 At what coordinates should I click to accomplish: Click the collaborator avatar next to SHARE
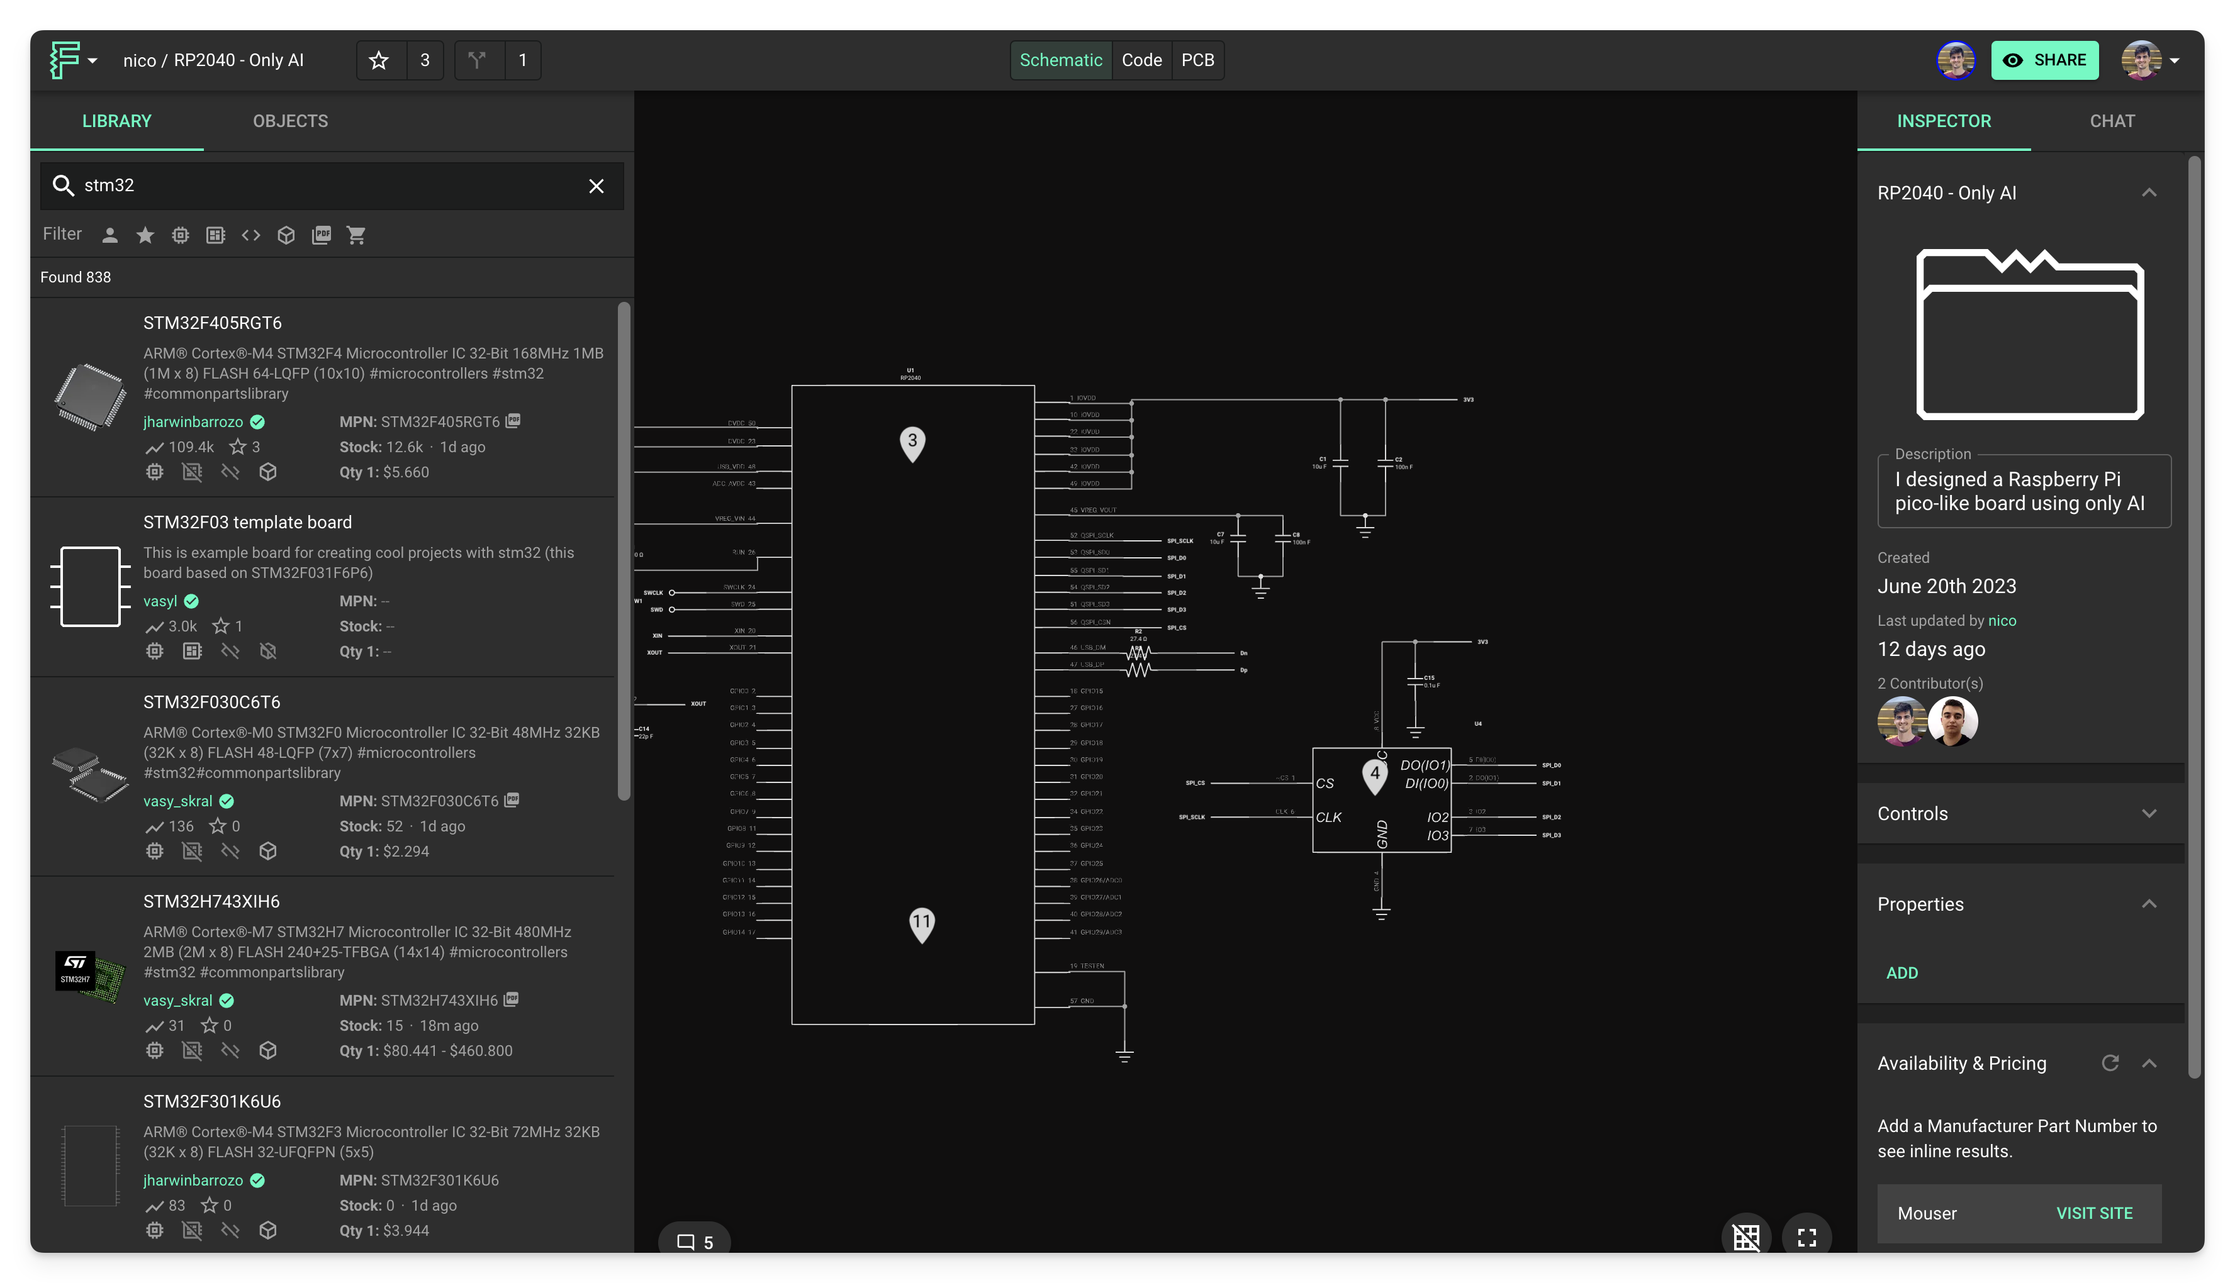[1955, 60]
